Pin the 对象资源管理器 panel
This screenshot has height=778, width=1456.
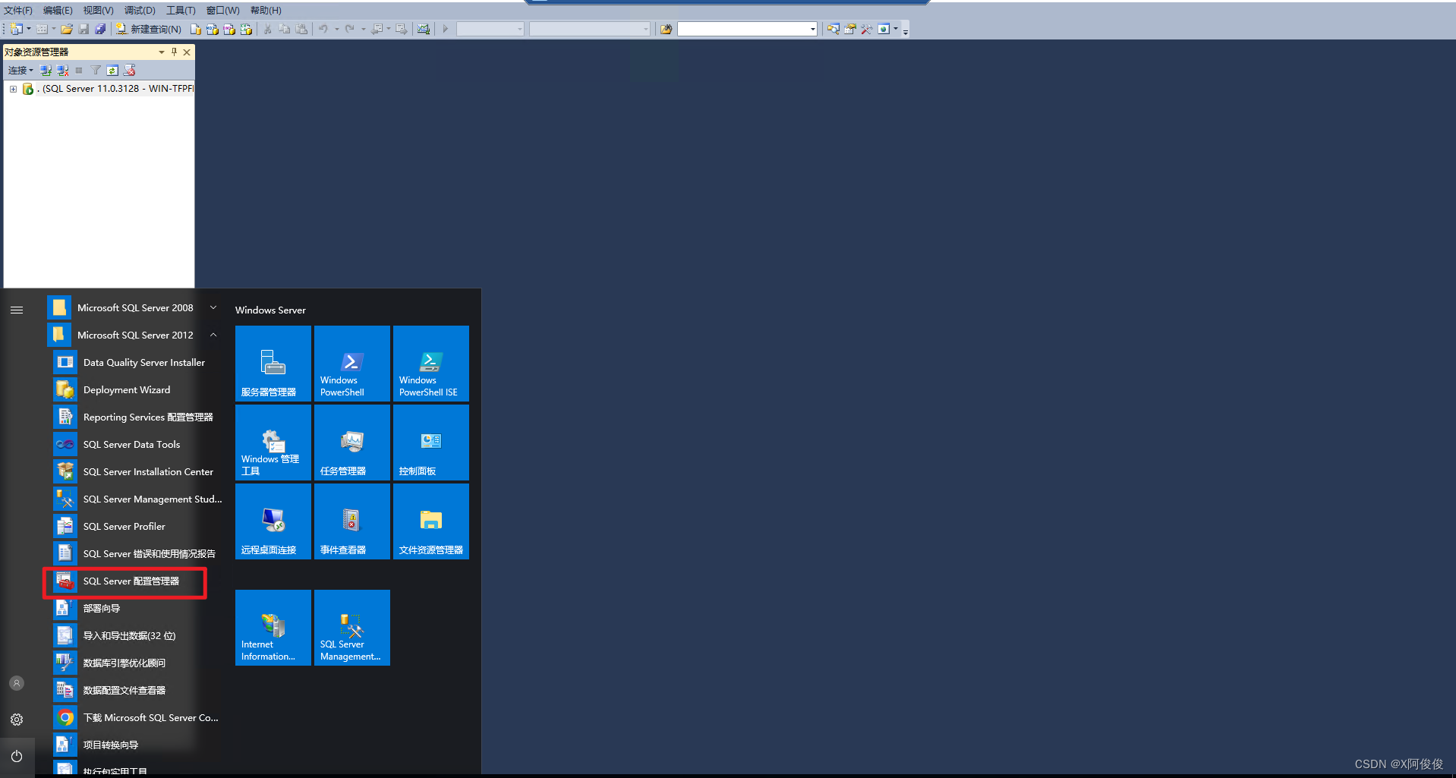(x=174, y=52)
